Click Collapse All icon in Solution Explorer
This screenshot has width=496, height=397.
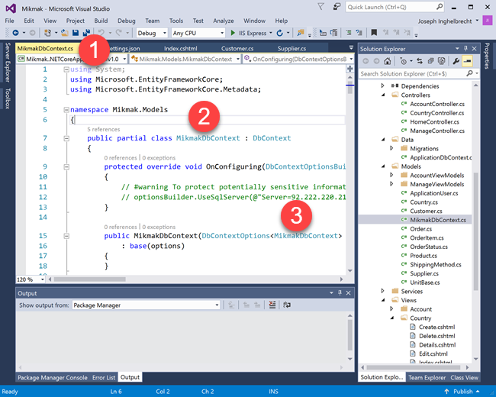430,61
